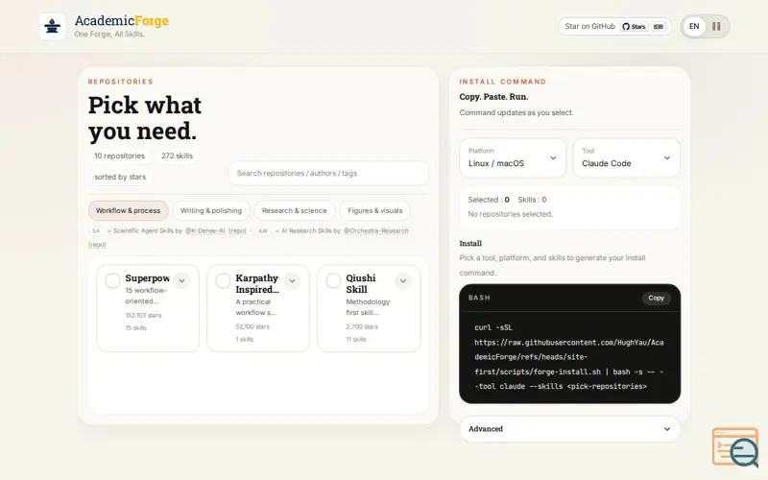Click the Qiushi Skill card title
Image resolution: width=768 pixels, height=480 pixels.
(x=361, y=283)
